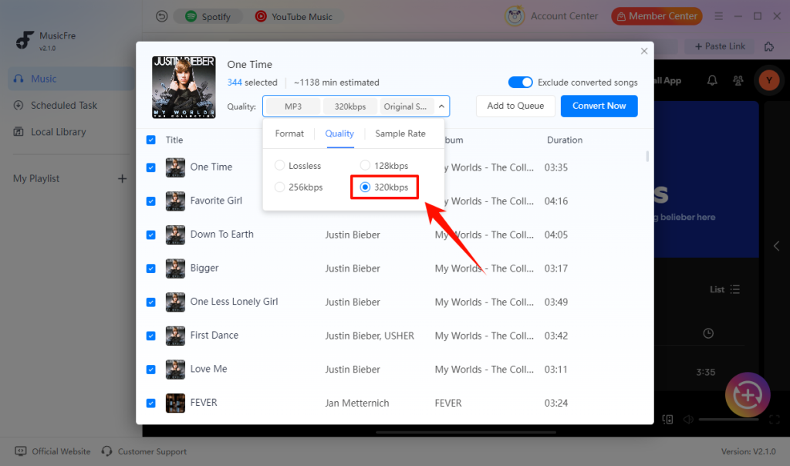
Task: Uncheck the Favorite Girl checkbox
Action: (x=150, y=201)
